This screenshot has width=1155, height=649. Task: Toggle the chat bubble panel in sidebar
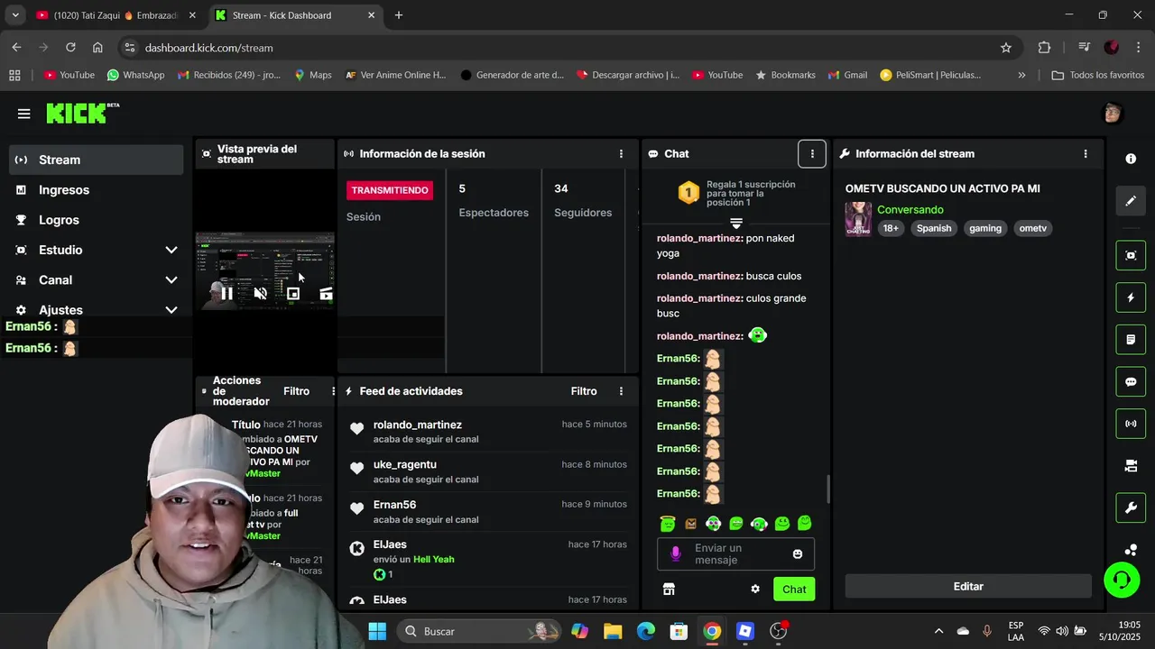click(1131, 381)
